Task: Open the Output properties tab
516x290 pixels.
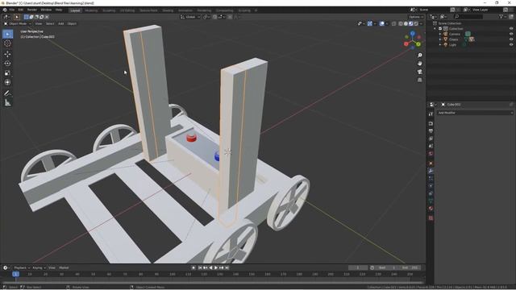Action: pos(431,130)
